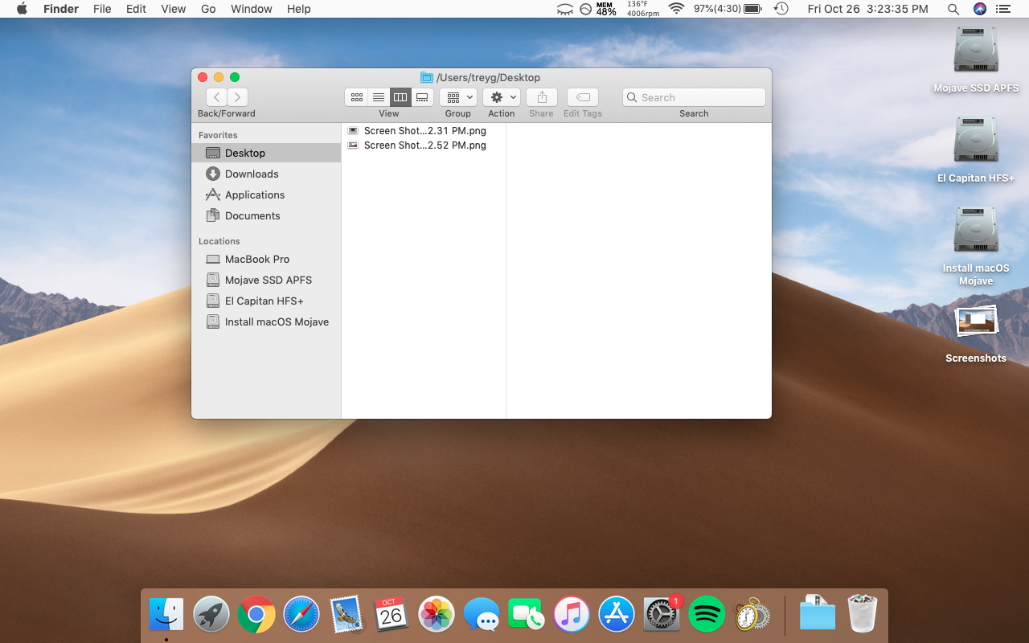The height and width of the screenshot is (643, 1029).
Task: Switch Finder to icon view
Action: coord(356,97)
